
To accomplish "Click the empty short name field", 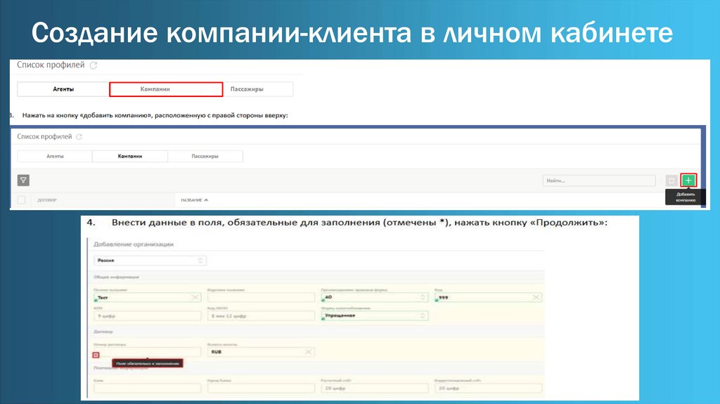I will pos(261,297).
